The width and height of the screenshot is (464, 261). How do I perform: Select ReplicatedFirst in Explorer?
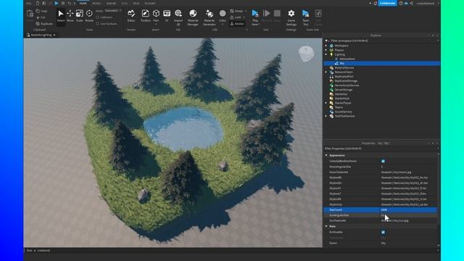344,76
